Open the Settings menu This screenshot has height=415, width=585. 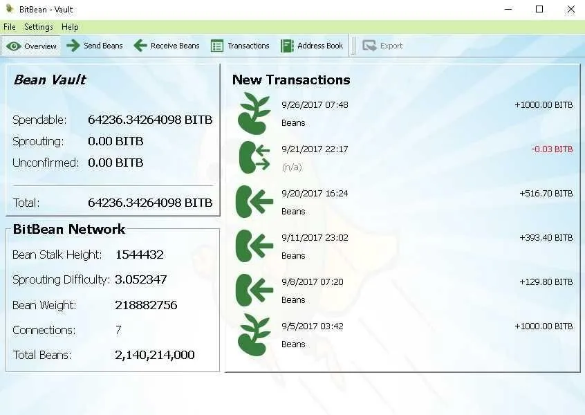pos(39,27)
